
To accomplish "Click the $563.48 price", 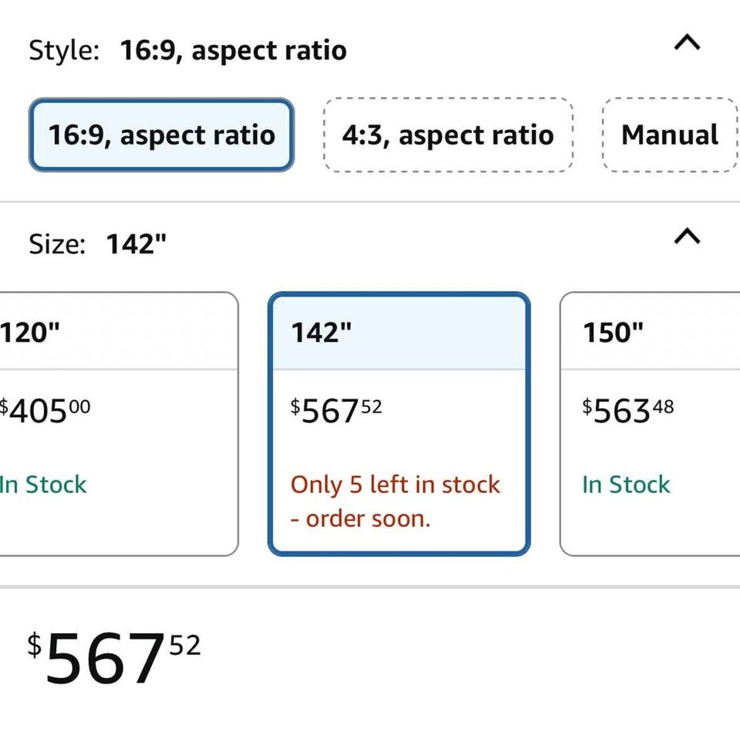I will (628, 411).
